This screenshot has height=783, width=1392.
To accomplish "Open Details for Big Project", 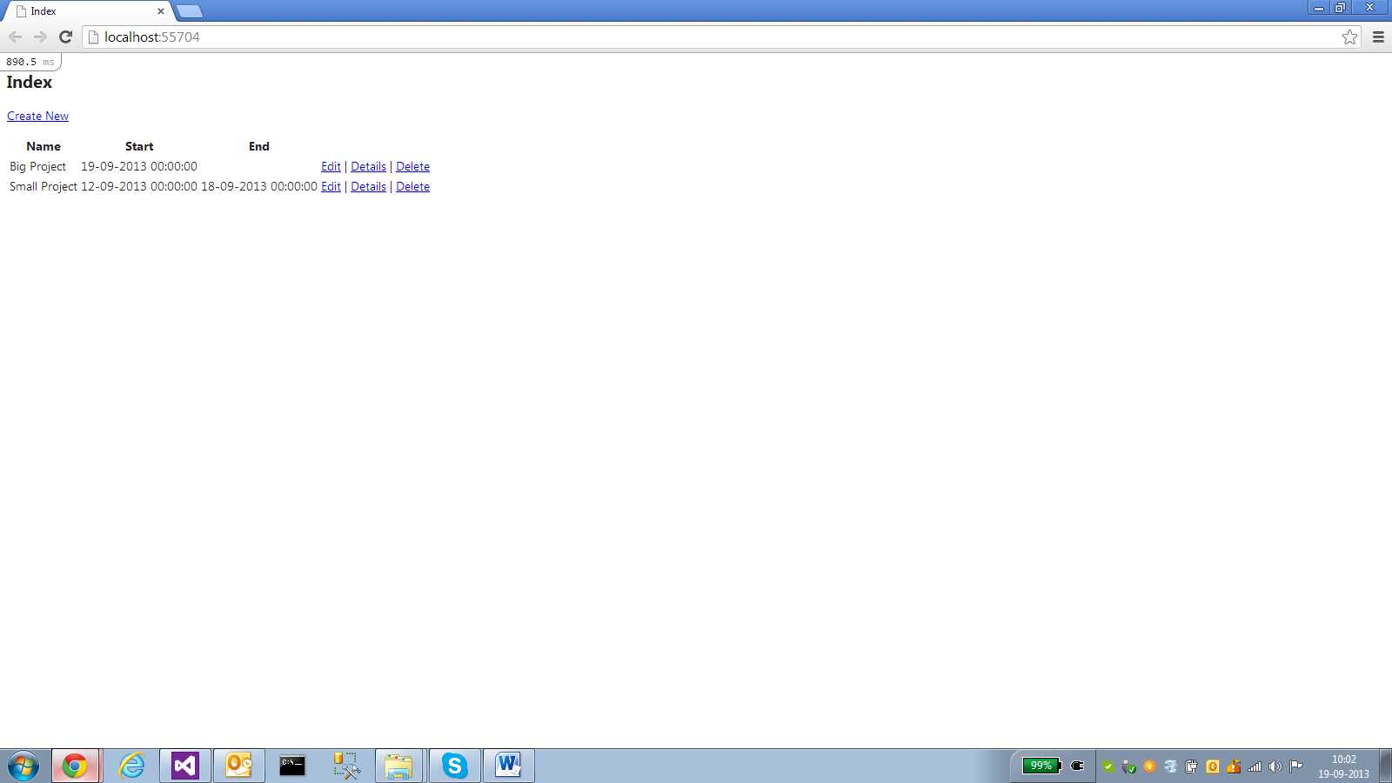I will pyautogui.click(x=368, y=166).
